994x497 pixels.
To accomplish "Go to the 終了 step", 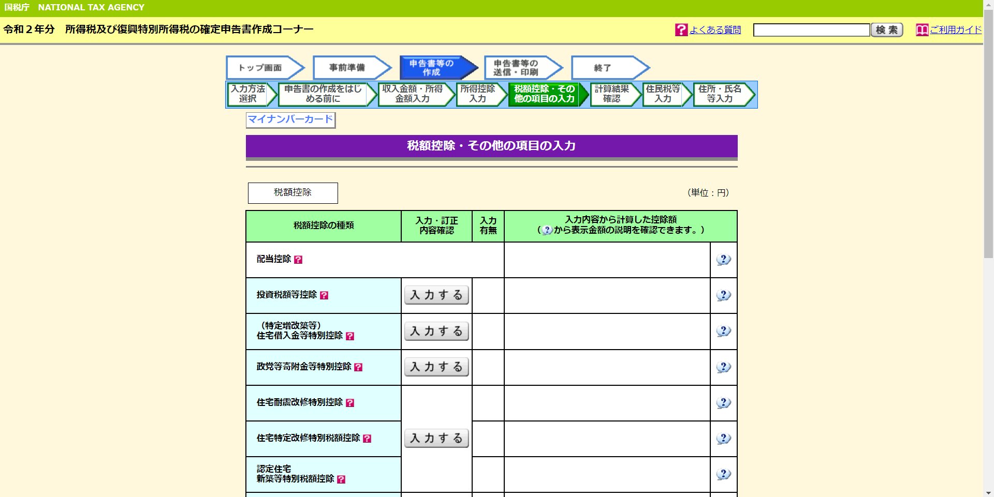I will coord(610,68).
